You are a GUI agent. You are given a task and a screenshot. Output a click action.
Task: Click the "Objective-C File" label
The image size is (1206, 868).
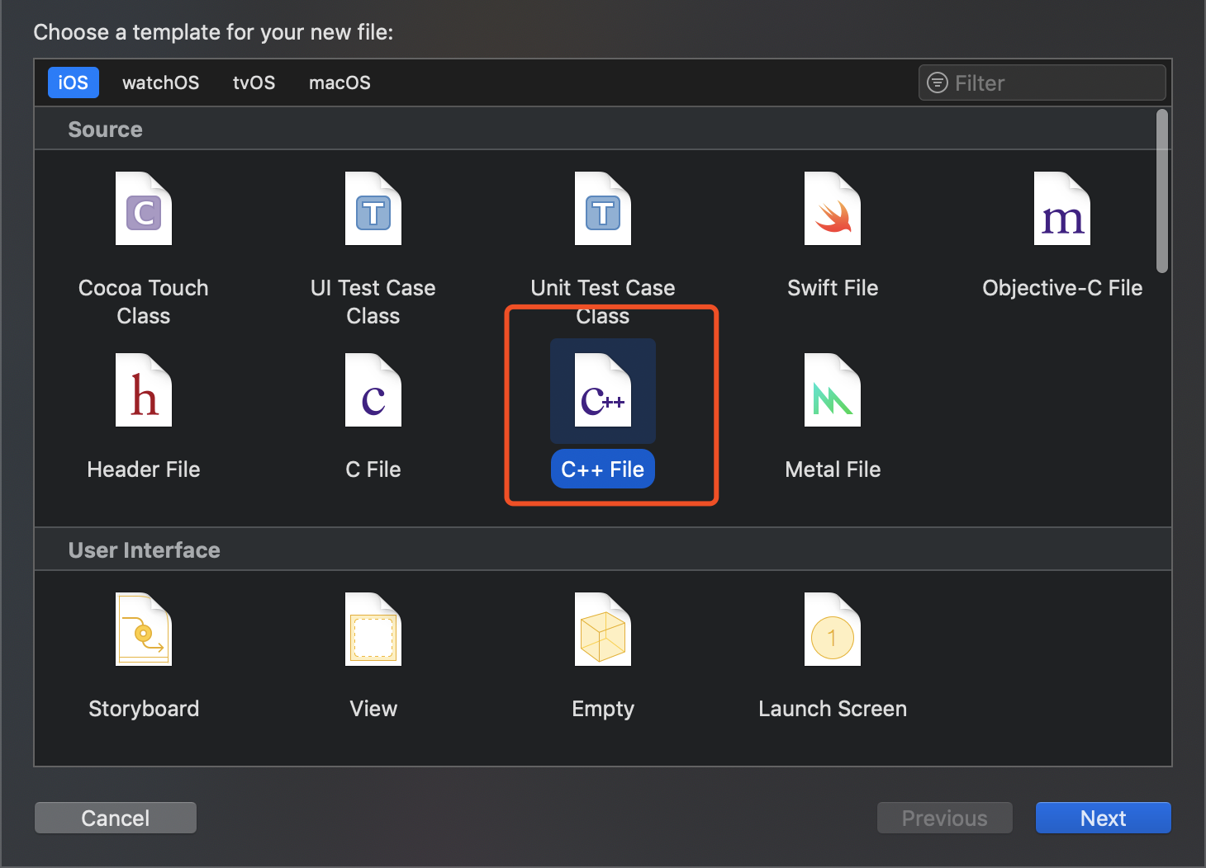click(x=1062, y=288)
